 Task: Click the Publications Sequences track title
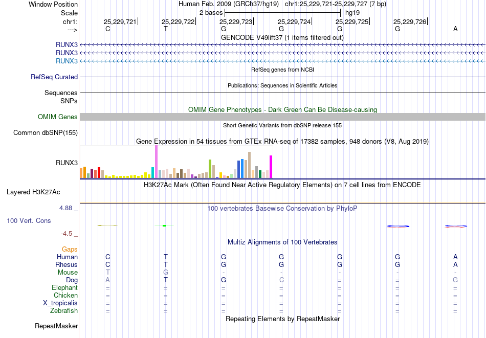tap(282, 85)
